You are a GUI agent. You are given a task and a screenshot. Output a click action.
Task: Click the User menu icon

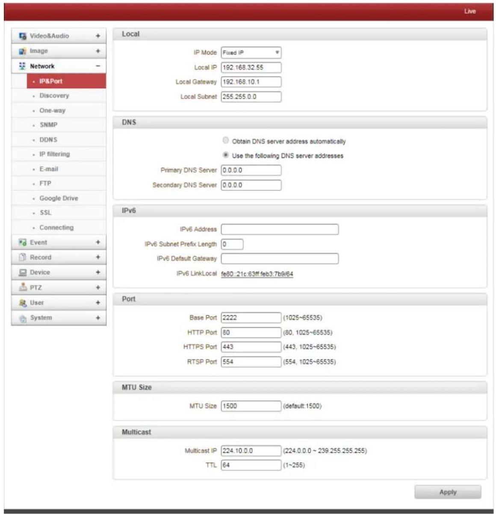click(x=22, y=303)
